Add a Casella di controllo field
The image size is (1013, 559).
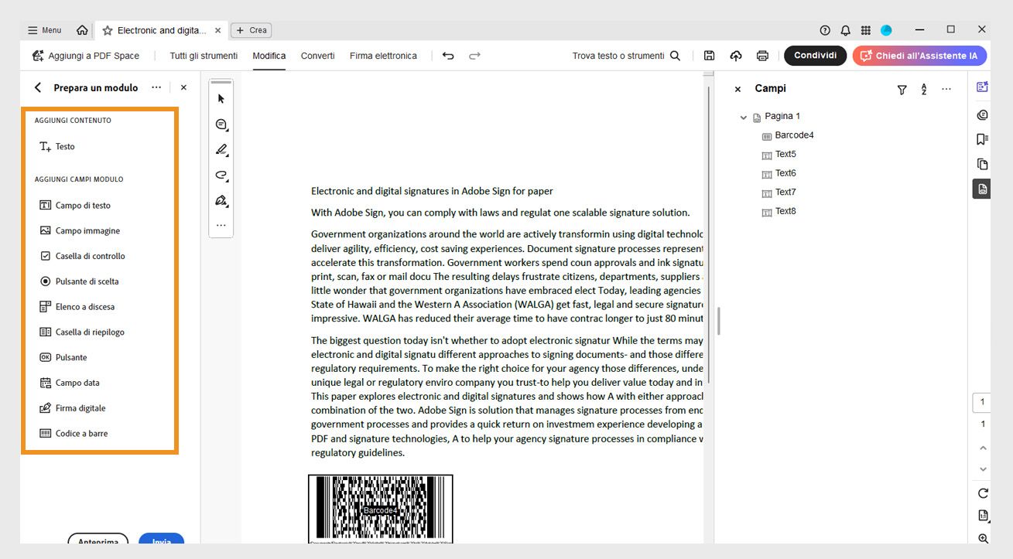point(82,256)
